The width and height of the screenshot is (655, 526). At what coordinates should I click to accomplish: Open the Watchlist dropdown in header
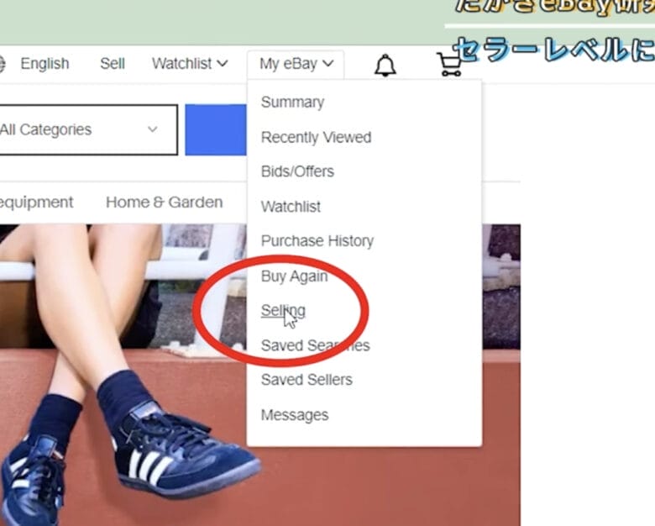pos(190,64)
